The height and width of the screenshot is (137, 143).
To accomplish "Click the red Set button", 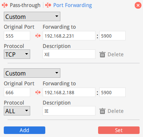I will (x=119, y=130).
